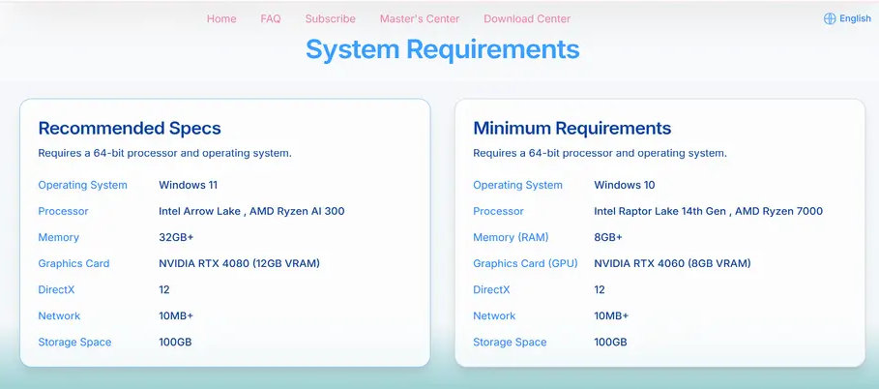Select the 32GB+ memory value
Screen dimensions: 879x389
pos(176,237)
